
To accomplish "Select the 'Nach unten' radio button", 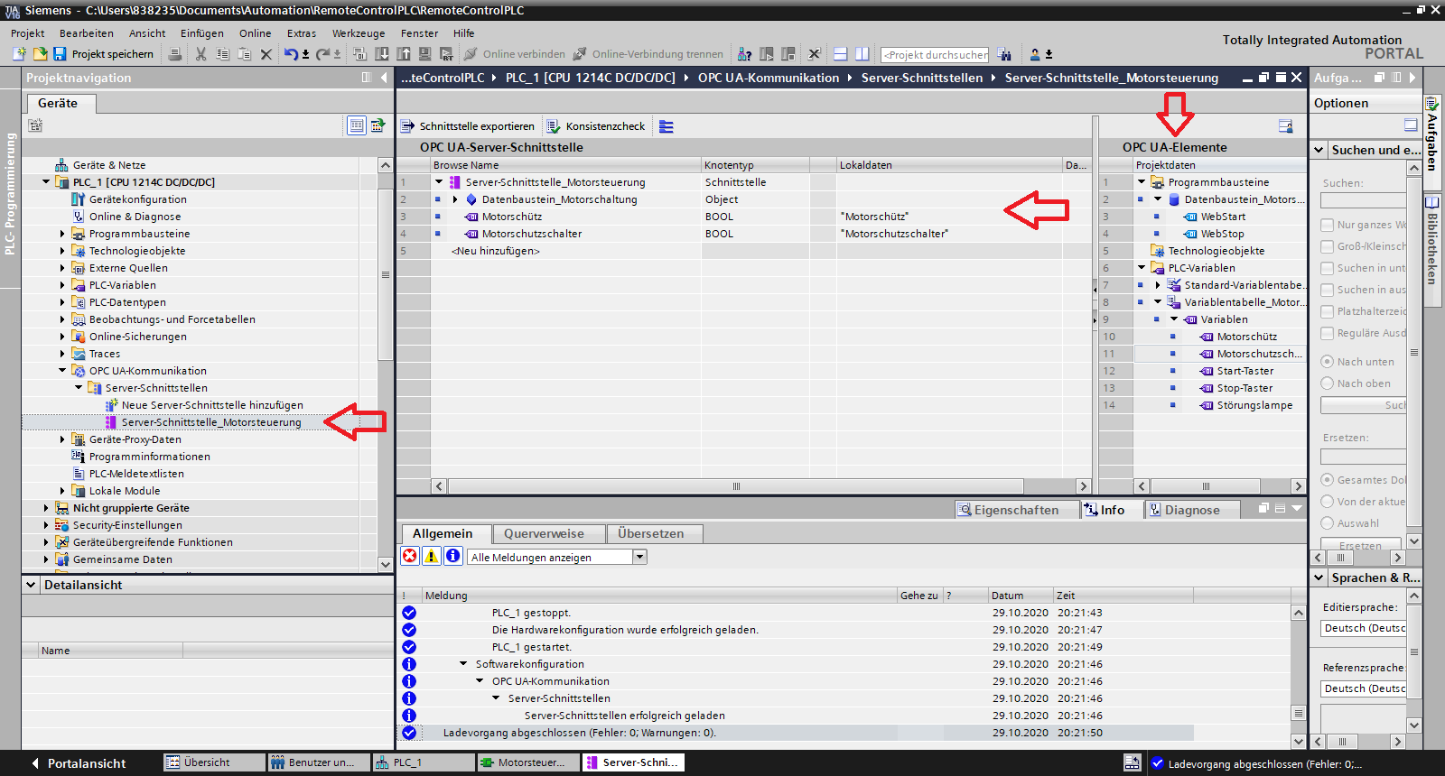I will click(x=1327, y=362).
